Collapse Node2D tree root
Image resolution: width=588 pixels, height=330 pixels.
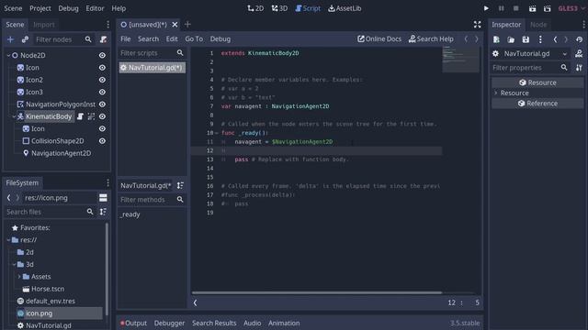(x=8, y=55)
